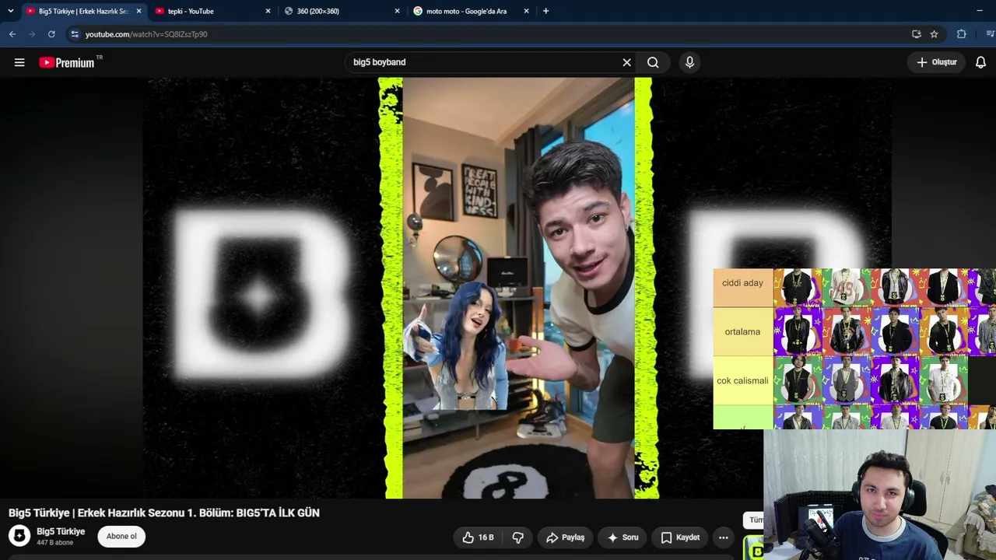996x560 pixels.
Task: Click the install icon in address bar
Action: (917, 34)
